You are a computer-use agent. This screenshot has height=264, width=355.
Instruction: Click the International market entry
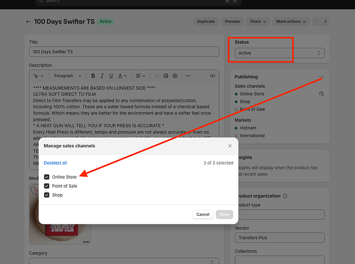pos(252,136)
